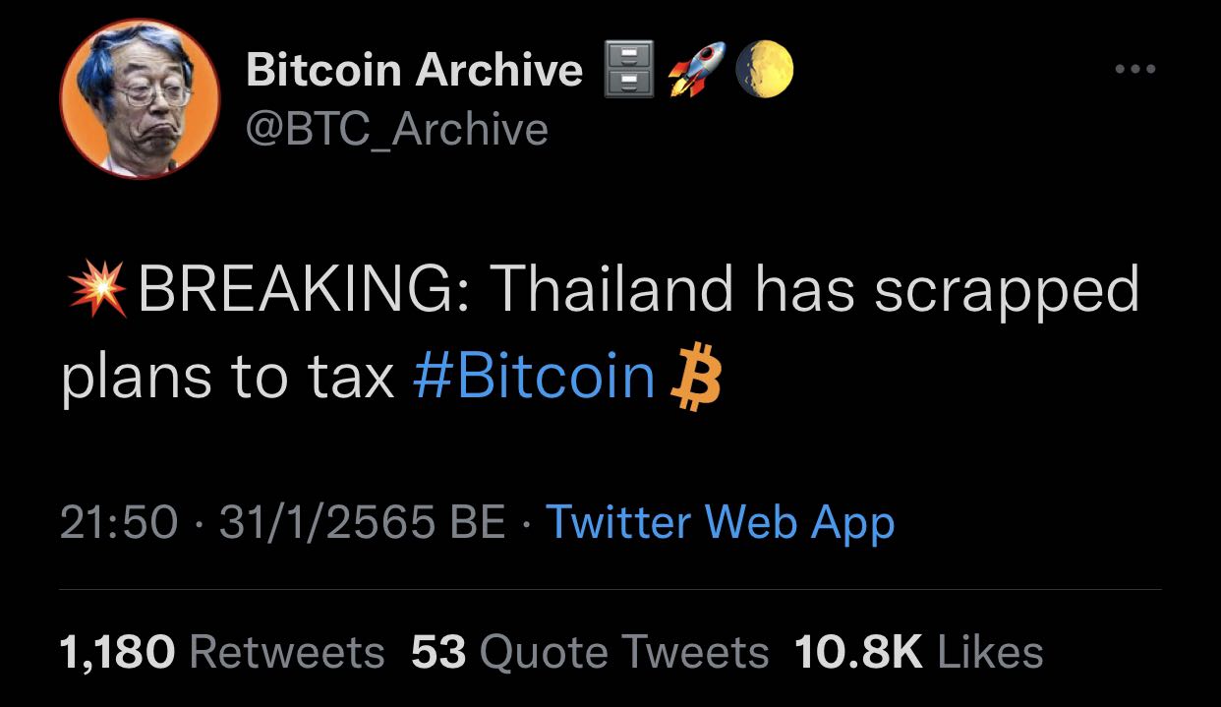Click the 21:50 tweet timestamp
The height and width of the screenshot is (707, 1221).
click(x=119, y=521)
